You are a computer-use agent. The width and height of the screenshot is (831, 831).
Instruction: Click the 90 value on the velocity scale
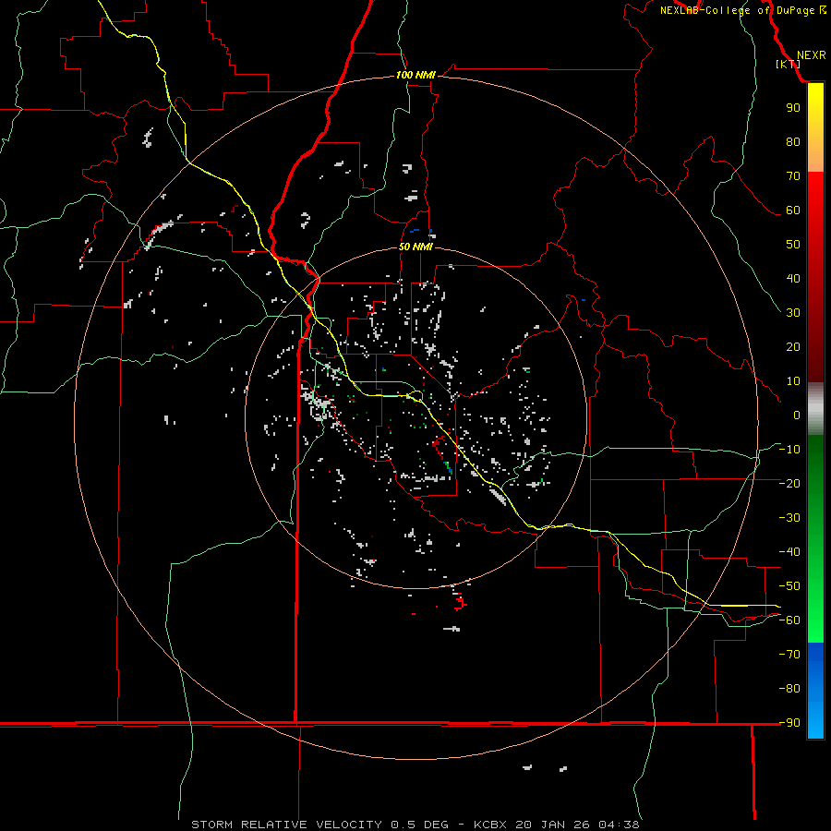click(793, 108)
